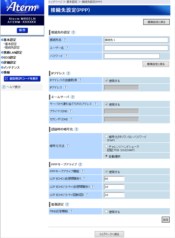The image size is (175, 238).
Task: Click 設定用QRコードを表示 button
Action: click(x=22, y=79)
